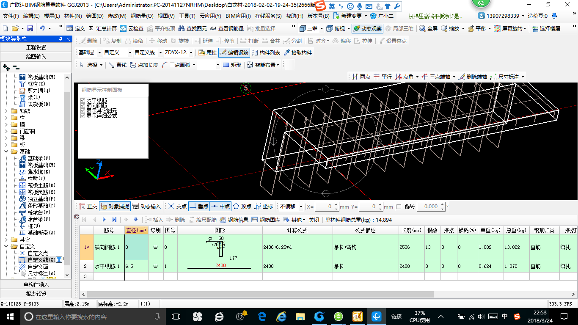Open the 钢筋量(Q) menu
The width and height of the screenshot is (578, 325).
142,16
